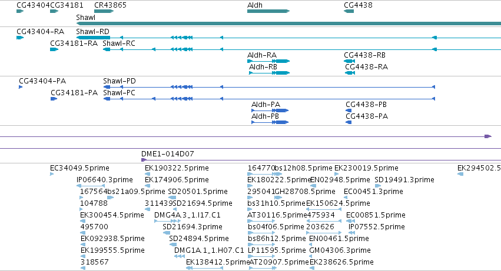Click the CR43865 gene feature
The image size is (501, 271).
104,11
